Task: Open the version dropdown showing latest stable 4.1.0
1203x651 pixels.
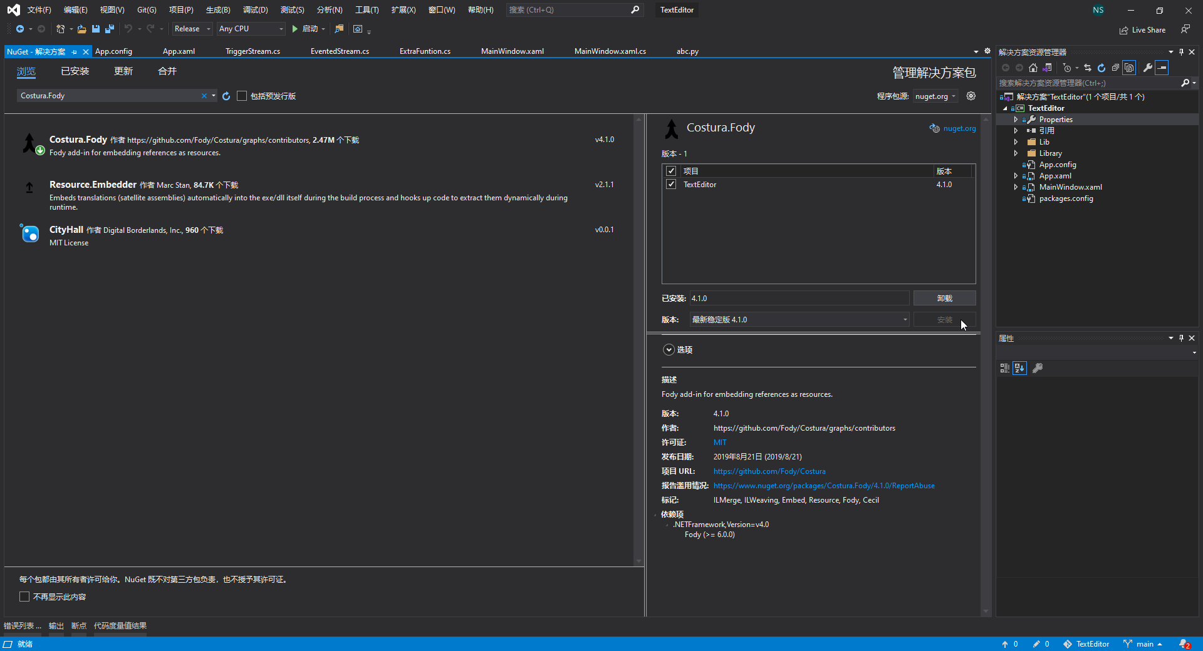Action: pos(799,319)
